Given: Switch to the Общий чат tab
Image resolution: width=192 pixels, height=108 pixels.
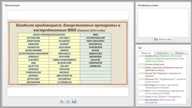Looking at the screenshot, I should tap(146, 53).
